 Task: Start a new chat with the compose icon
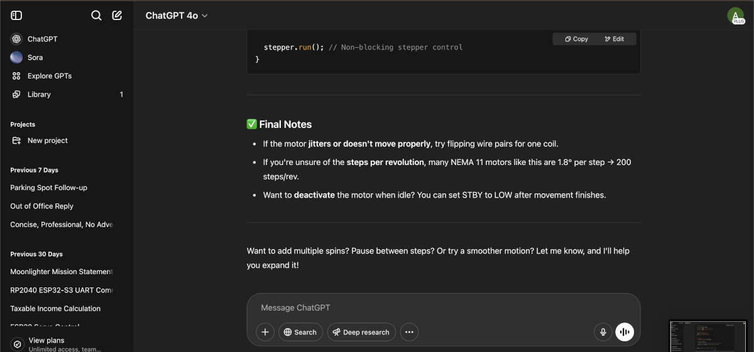click(117, 15)
